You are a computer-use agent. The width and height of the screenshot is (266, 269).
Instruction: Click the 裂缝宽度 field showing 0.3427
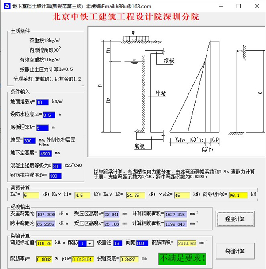129,259
